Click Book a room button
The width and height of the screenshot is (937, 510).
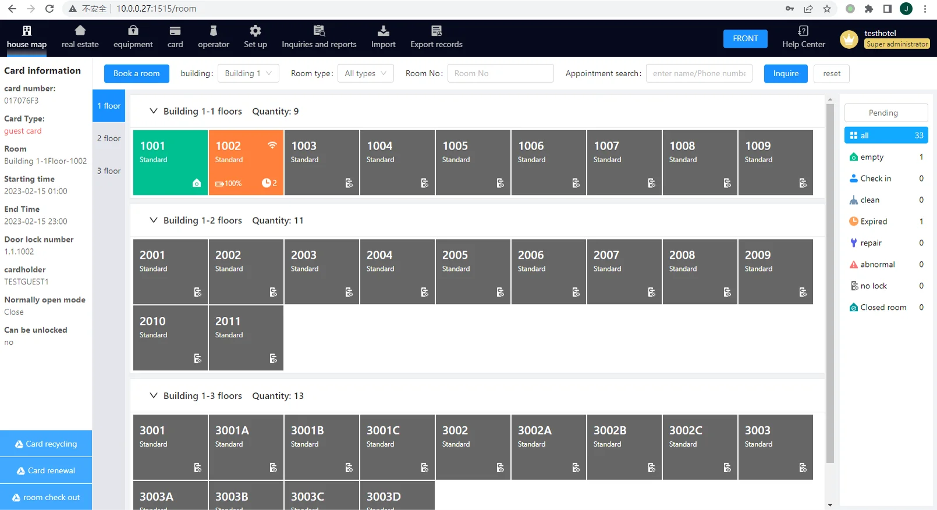coord(137,73)
